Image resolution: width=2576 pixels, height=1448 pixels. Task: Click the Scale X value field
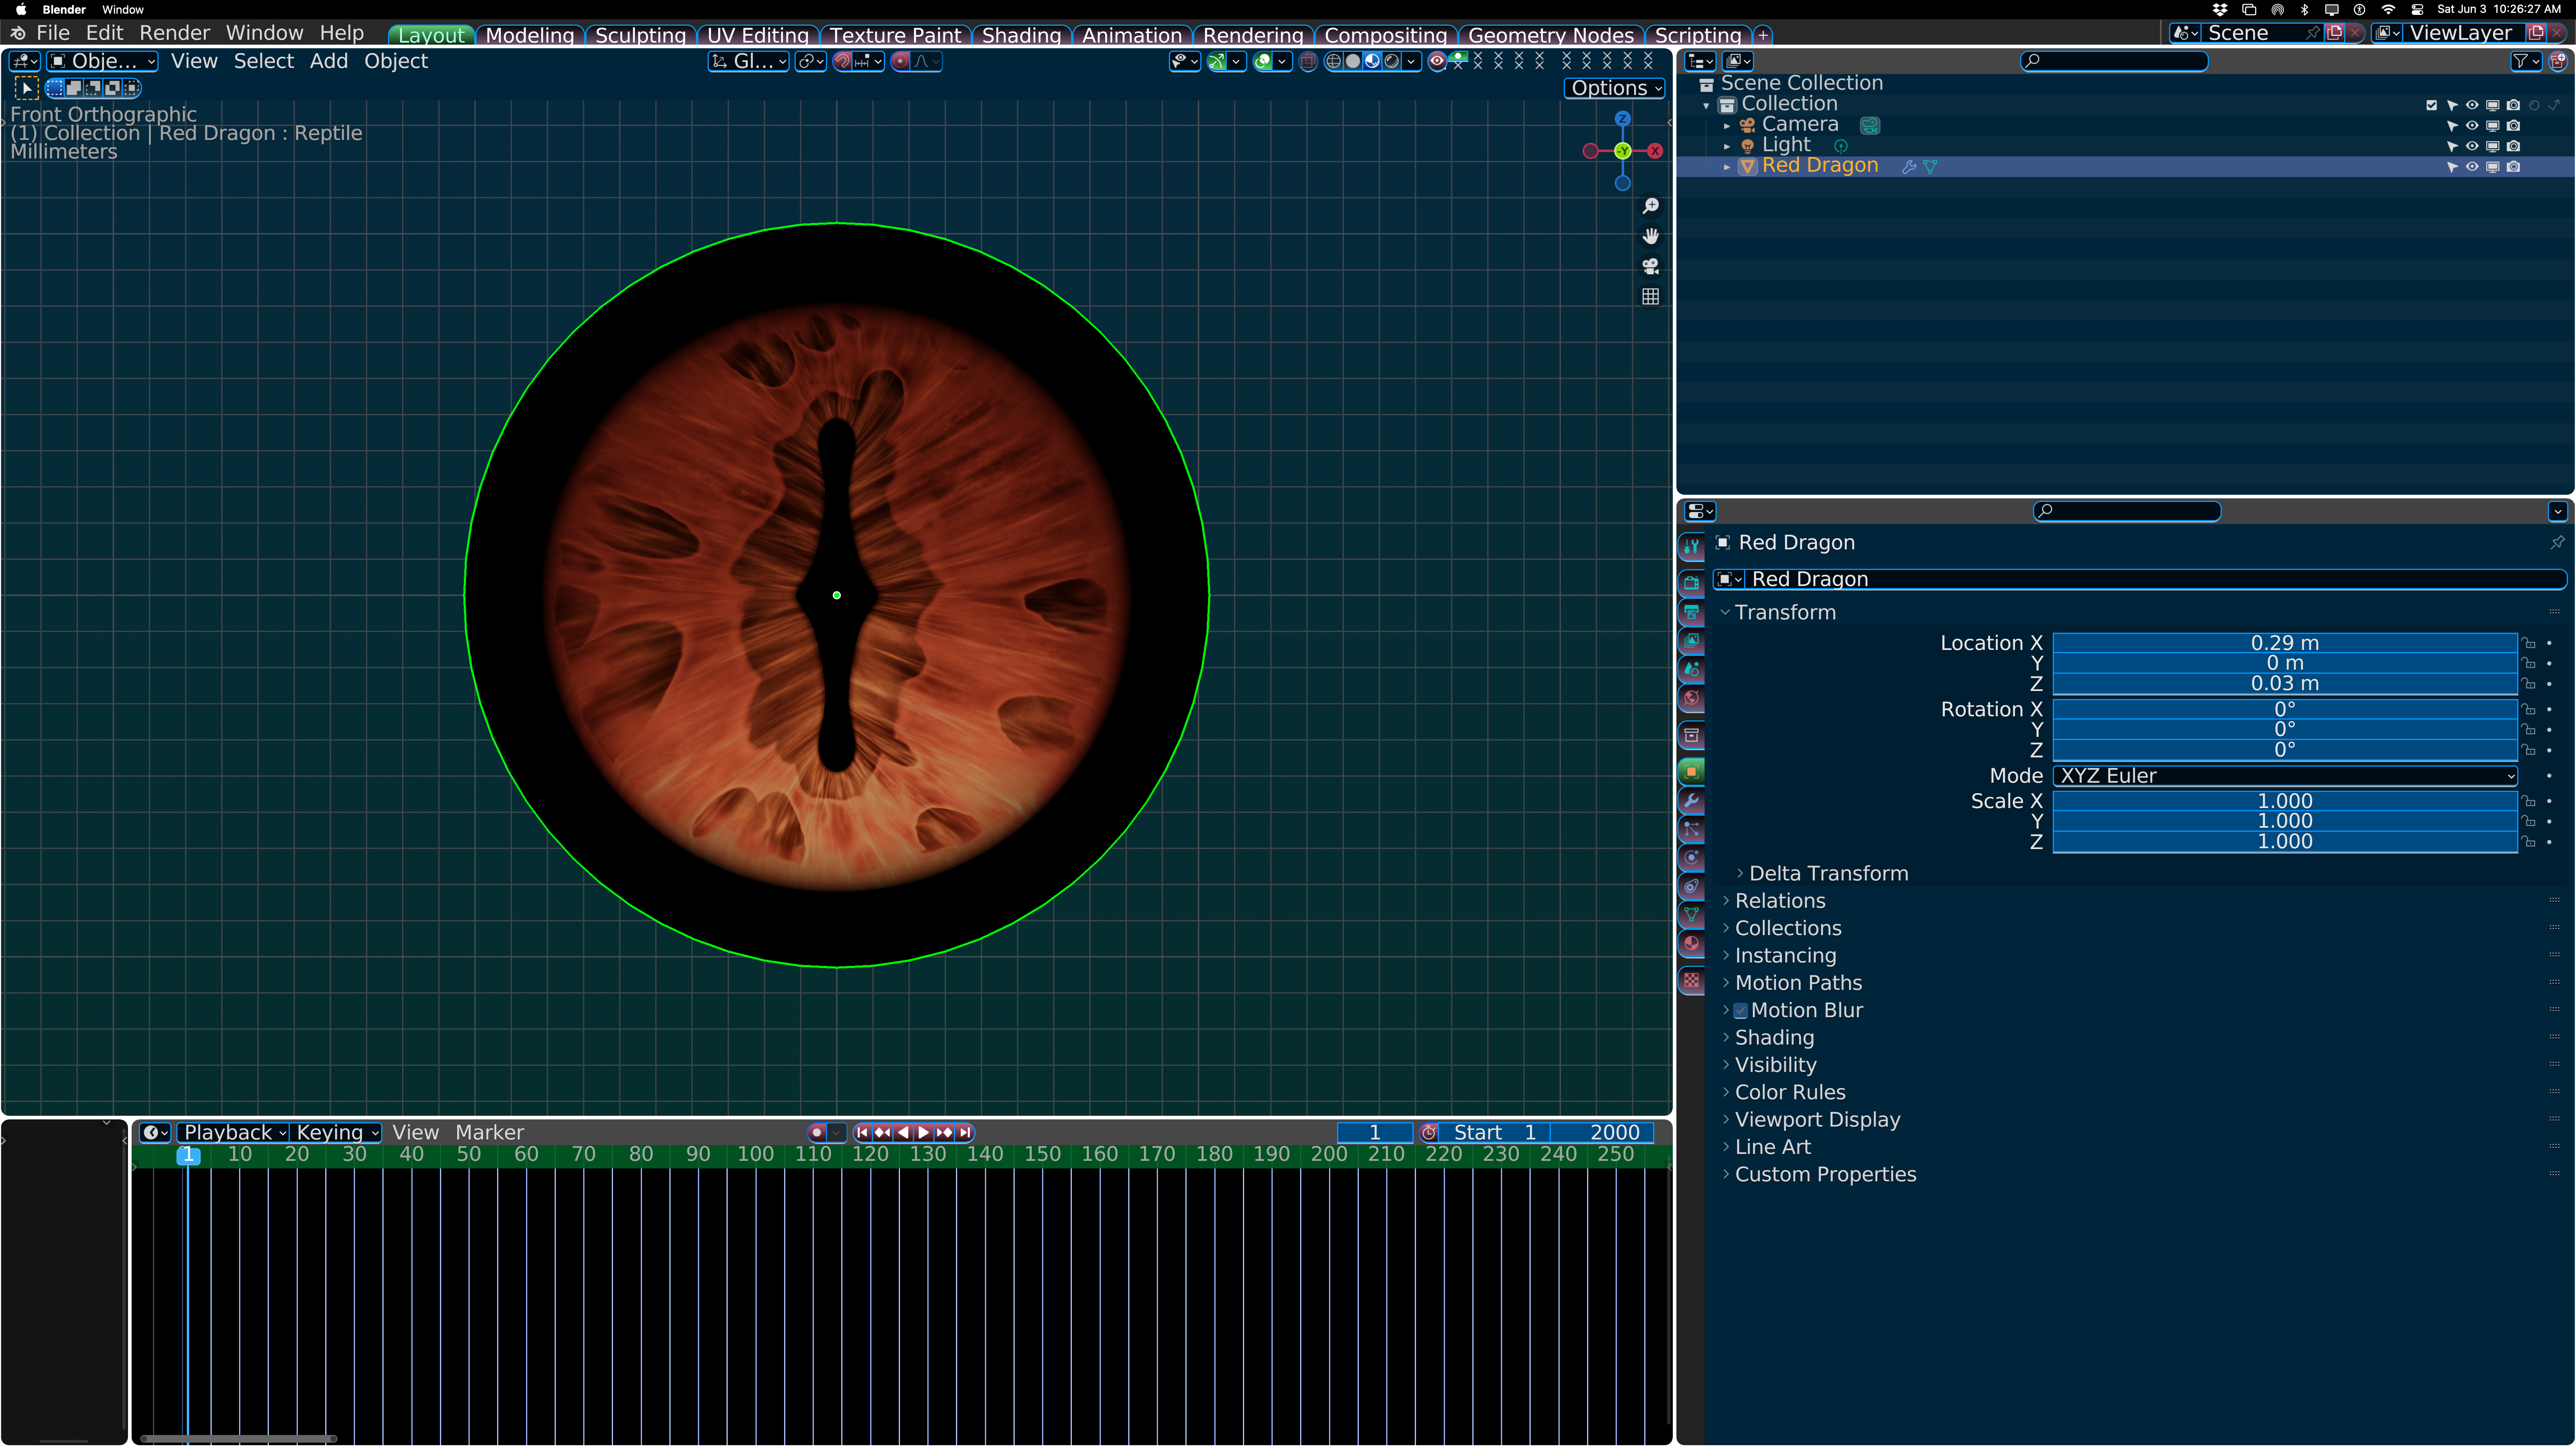2285,802
